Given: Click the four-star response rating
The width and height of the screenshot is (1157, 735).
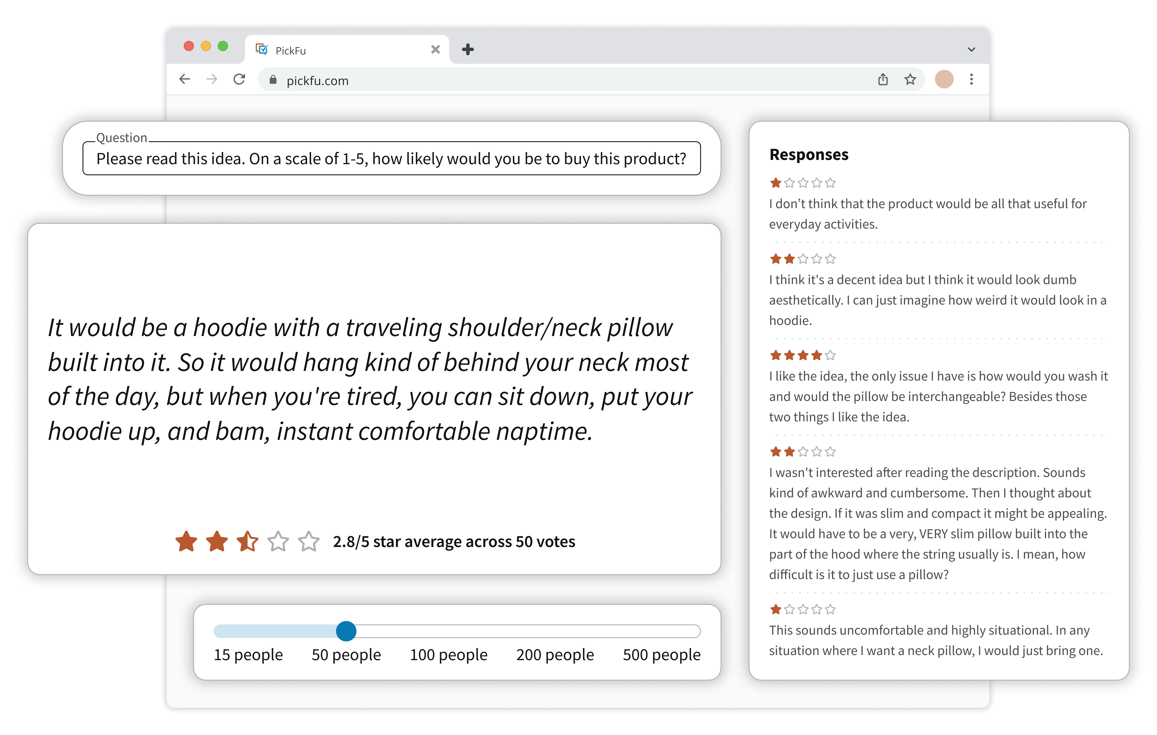Looking at the screenshot, I should coord(803,356).
